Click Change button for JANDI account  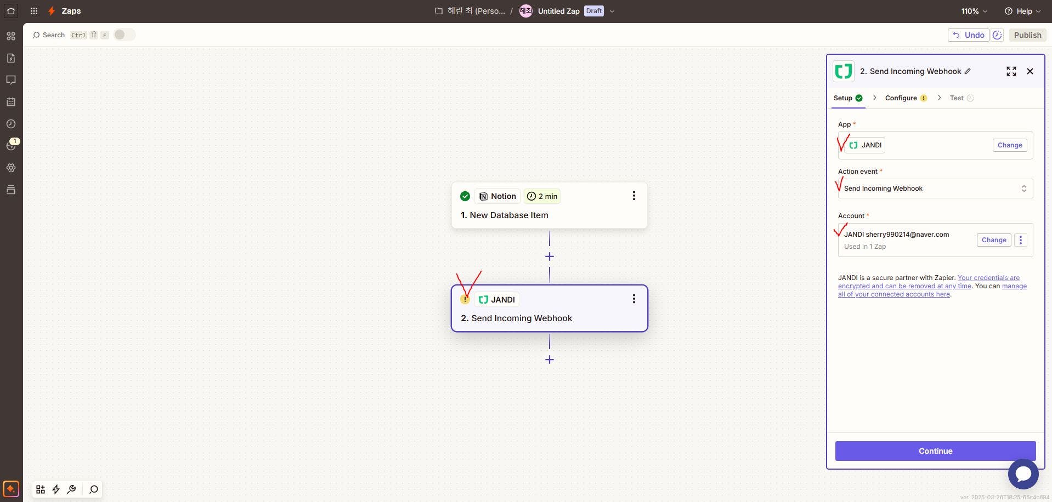[994, 240]
